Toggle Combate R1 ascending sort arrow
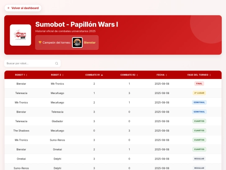226x170 pixels. pyautogui.click(x=102, y=75)
